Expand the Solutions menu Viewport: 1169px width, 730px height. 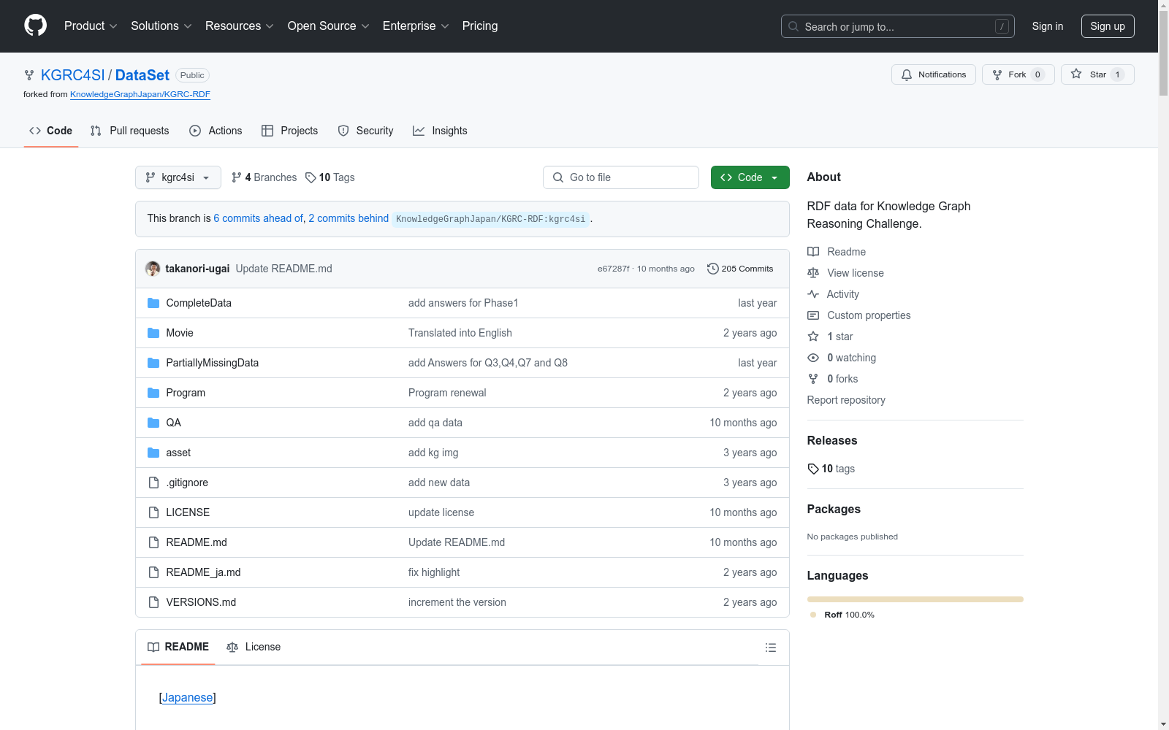coord(161,26)
